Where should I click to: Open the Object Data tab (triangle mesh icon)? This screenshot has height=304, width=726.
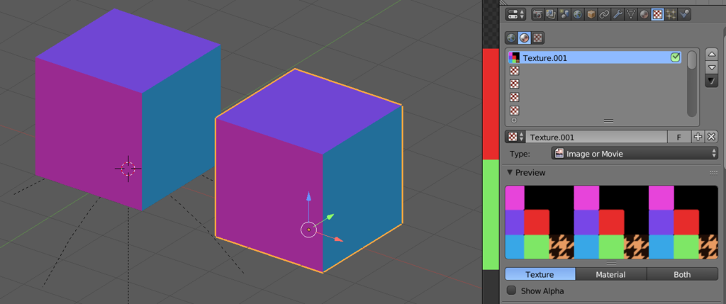pos(631,14)
